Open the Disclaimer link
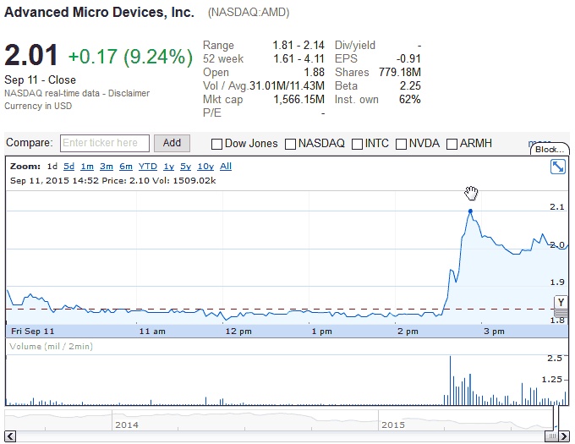The height and width of the screenshot is (444, 575). [x=129, y=93]
